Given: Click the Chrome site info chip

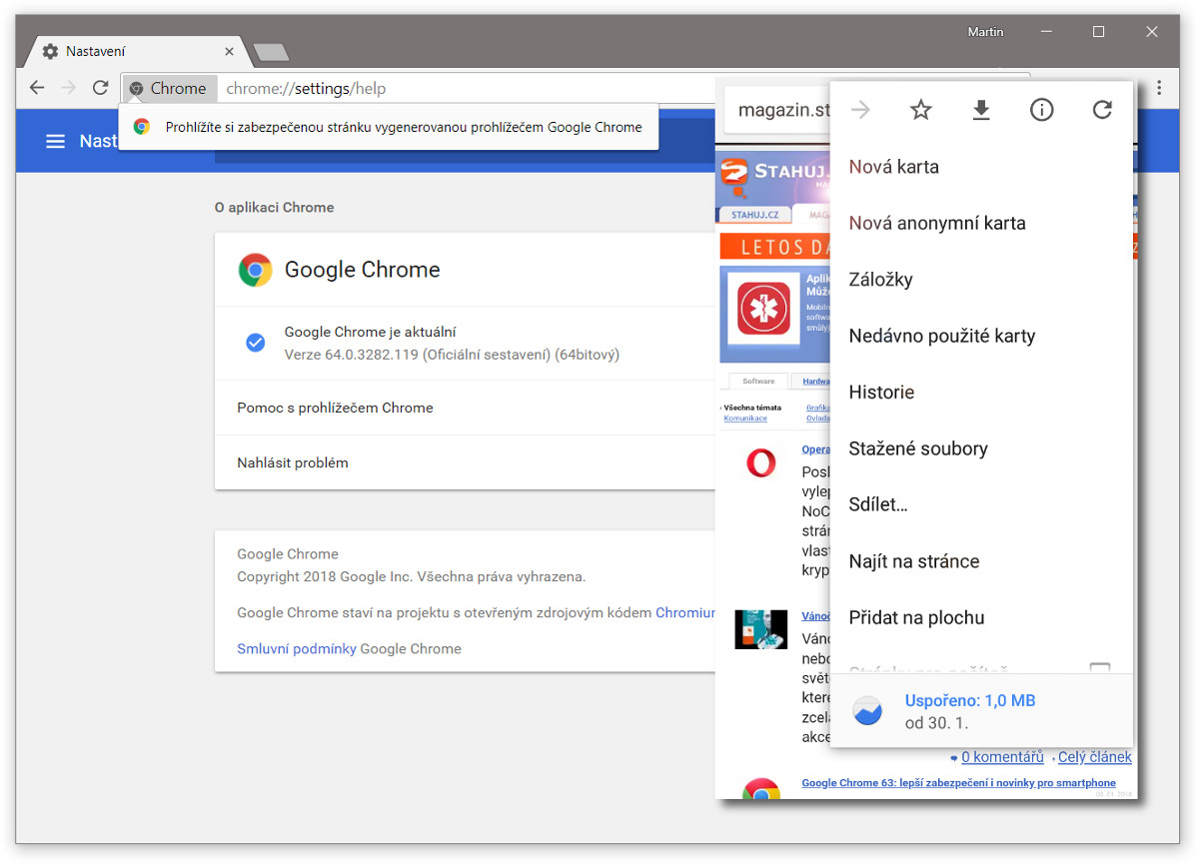Looking at the screenshot, I should coord(168,88).
